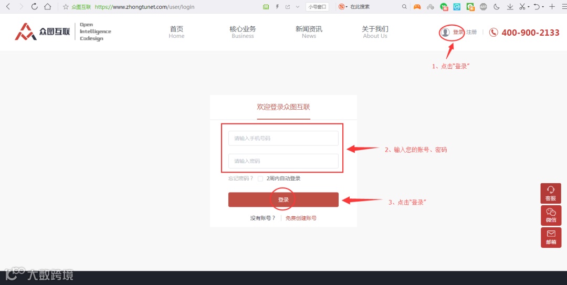The width and height of the screenshot is (567, 285).
Task: Click the magnifier search icon
Action: (x=404, y=7)
